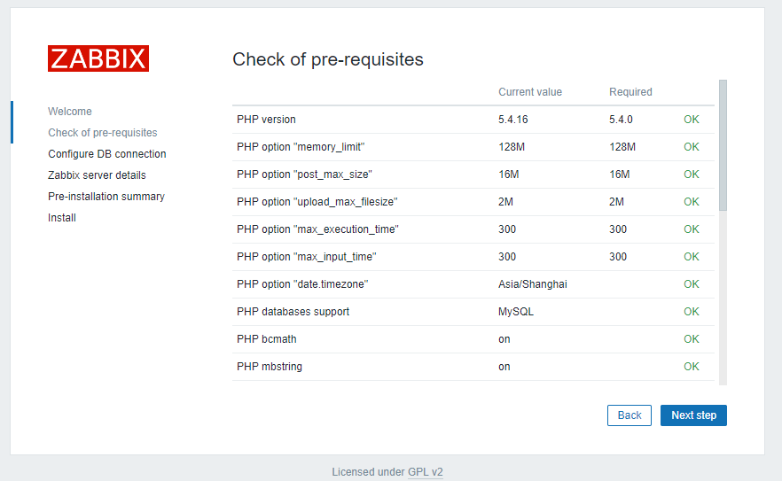This screenshot has width=782, height=481.
Task: Click the Back button
Action: [630, 415]
